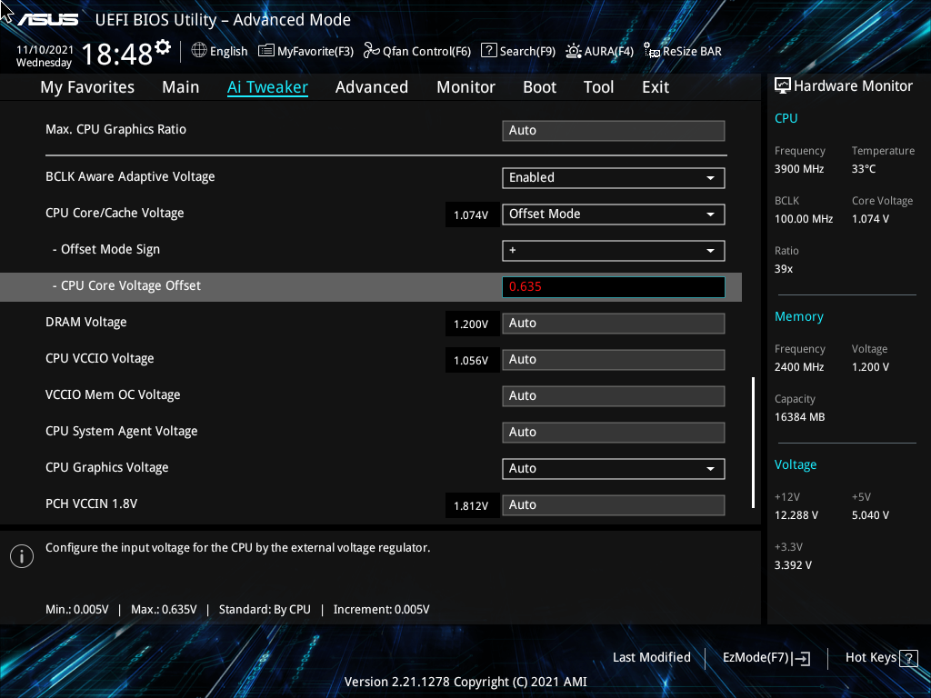931x698 pixels.
Task: Click the Hot Keys question mark icon
Action: (908, 658)
